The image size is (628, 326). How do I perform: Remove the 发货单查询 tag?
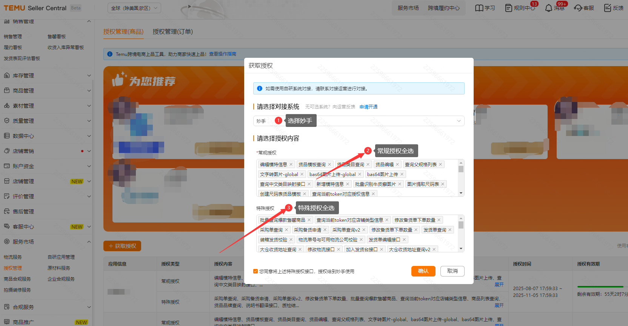coord(450,230)
